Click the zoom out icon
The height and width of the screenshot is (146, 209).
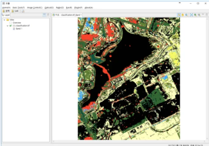(199, 15)
